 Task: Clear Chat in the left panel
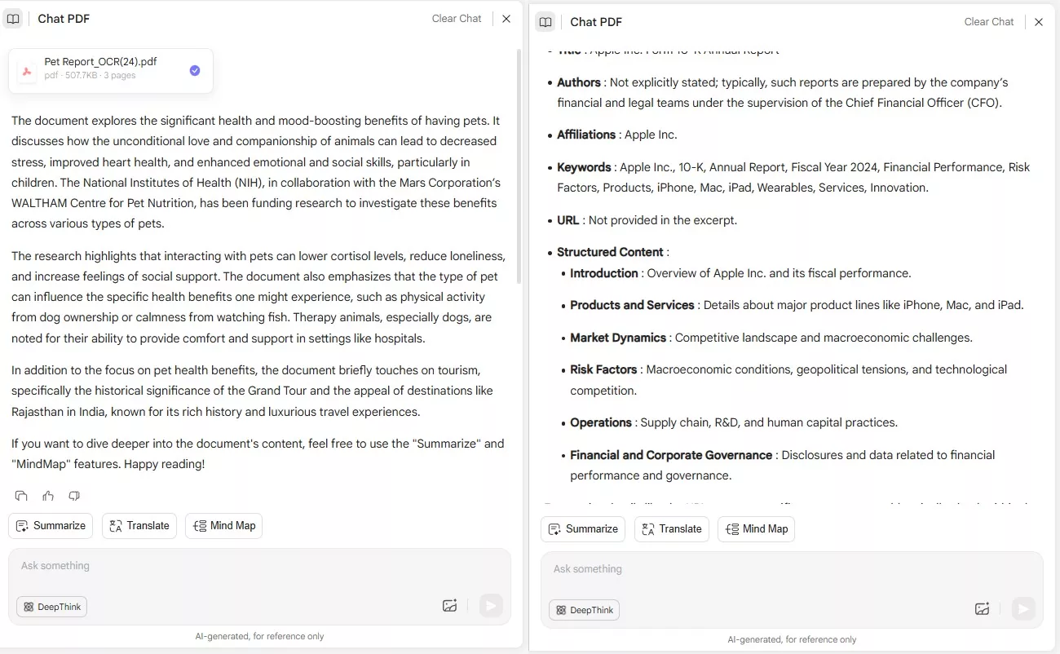(457, 19)
